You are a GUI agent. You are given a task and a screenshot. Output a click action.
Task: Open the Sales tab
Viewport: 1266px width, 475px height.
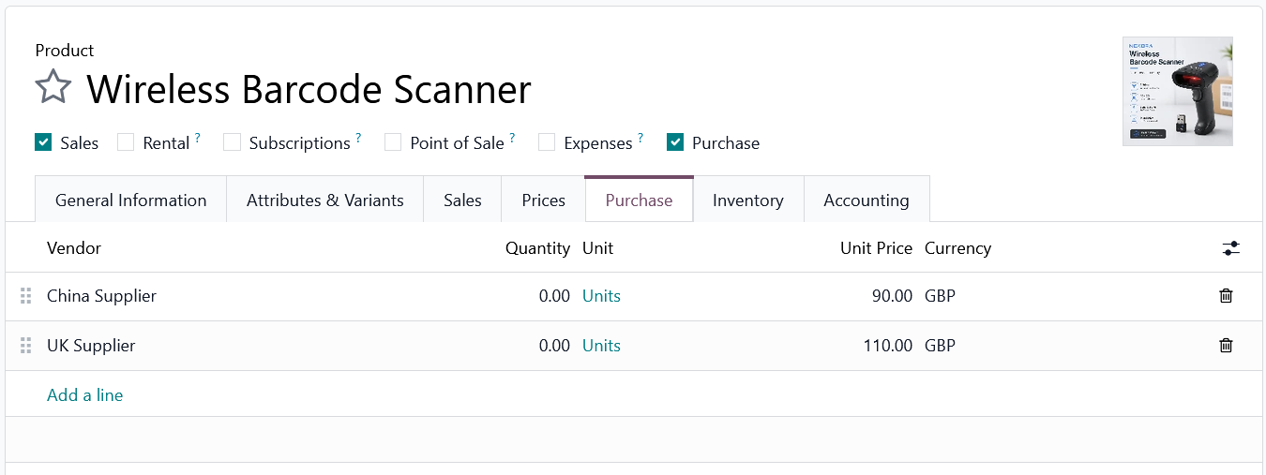tap(462, 200)
